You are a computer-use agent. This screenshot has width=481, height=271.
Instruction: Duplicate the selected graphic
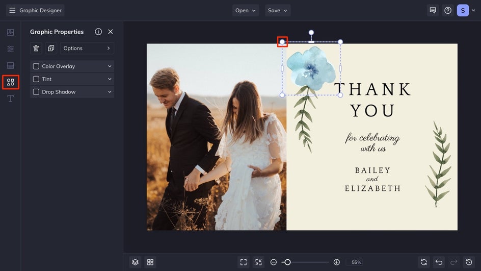point(51,48)
